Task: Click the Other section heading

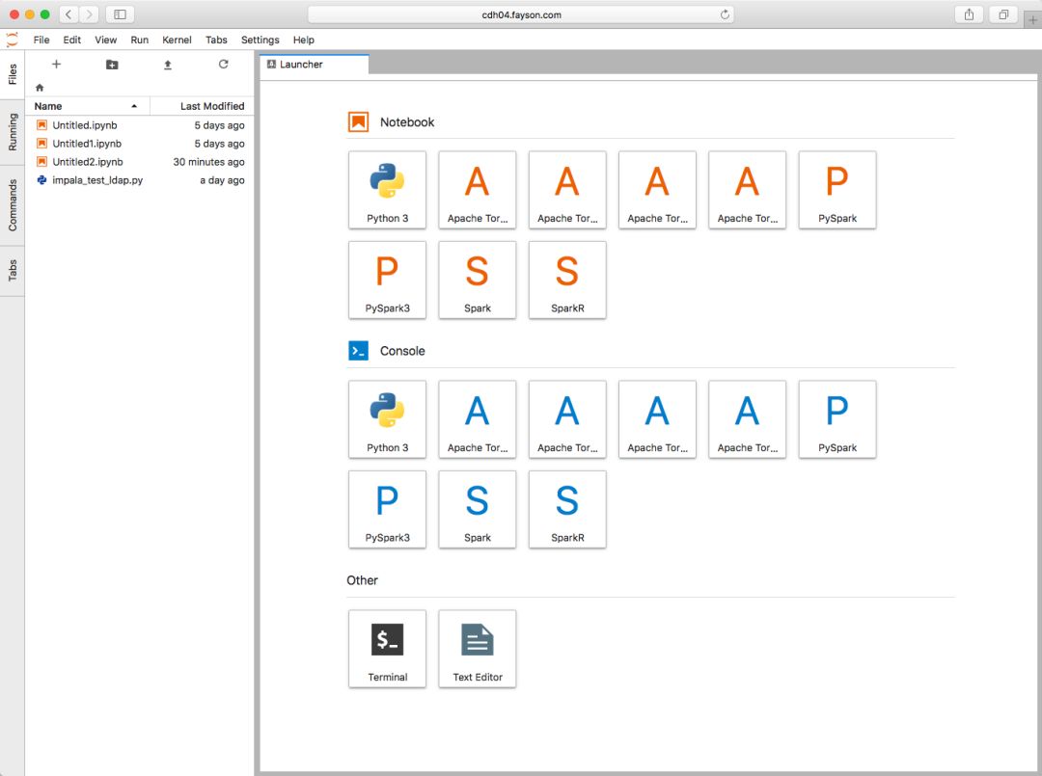Action: pyautogui.click(x=362, y=580)
